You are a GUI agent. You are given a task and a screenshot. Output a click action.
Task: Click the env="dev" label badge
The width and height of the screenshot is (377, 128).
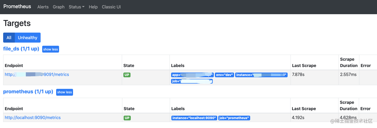[224, 75]
